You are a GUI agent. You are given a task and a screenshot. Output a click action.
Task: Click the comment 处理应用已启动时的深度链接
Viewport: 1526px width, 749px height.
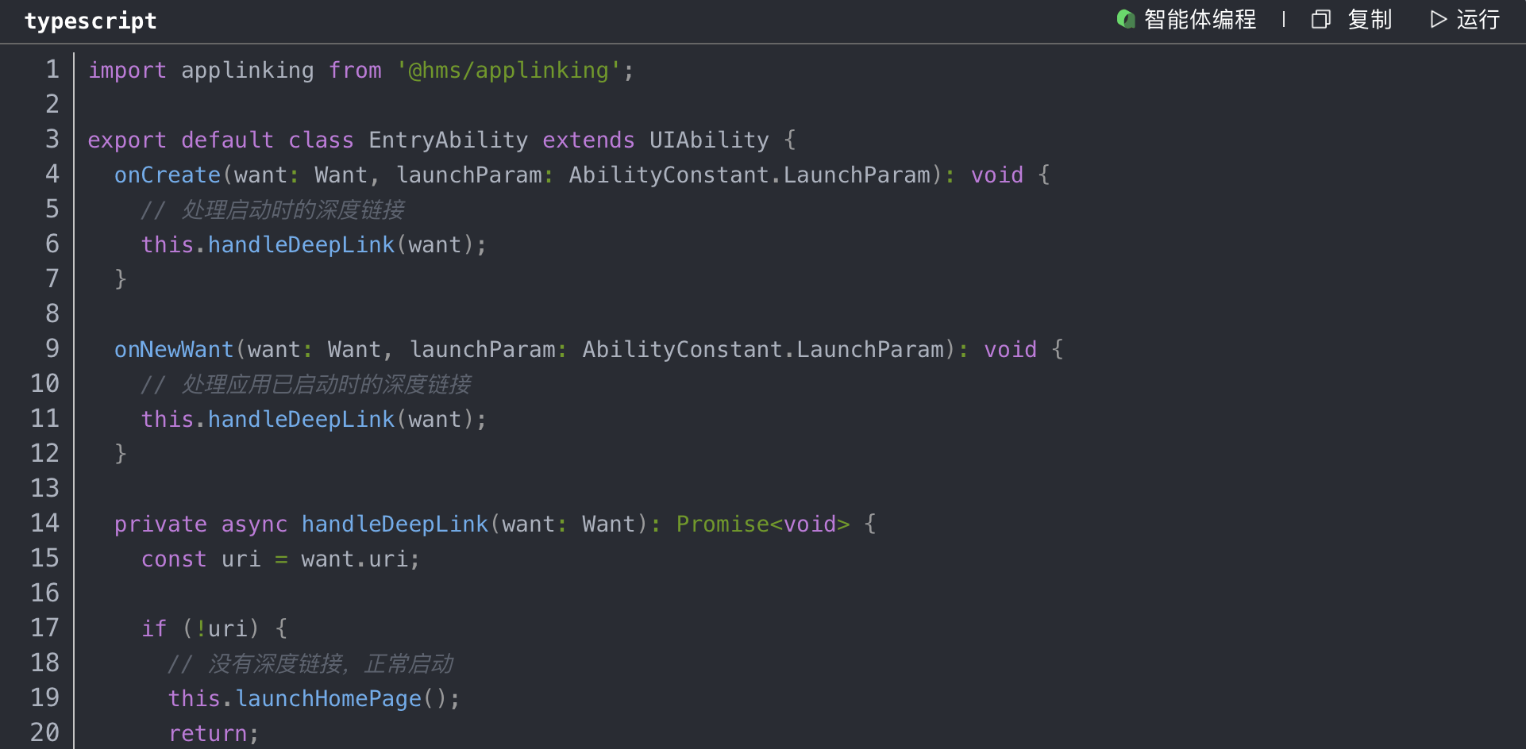(306, 385)
